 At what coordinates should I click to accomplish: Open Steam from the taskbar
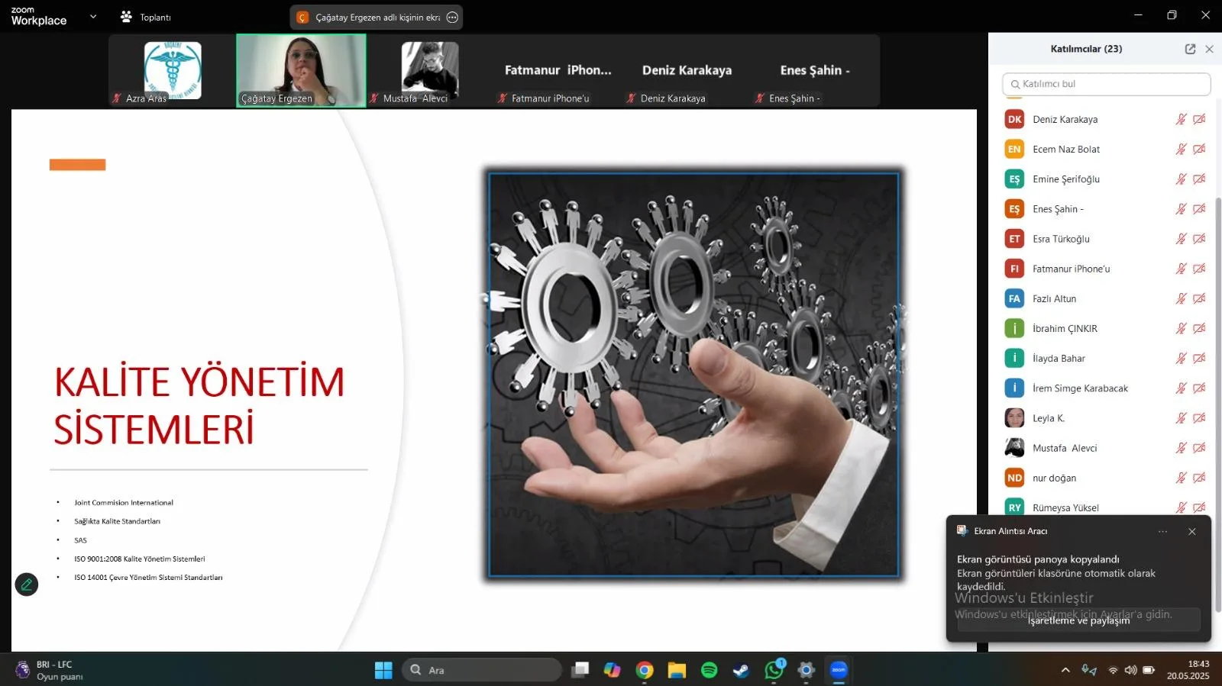741,670
